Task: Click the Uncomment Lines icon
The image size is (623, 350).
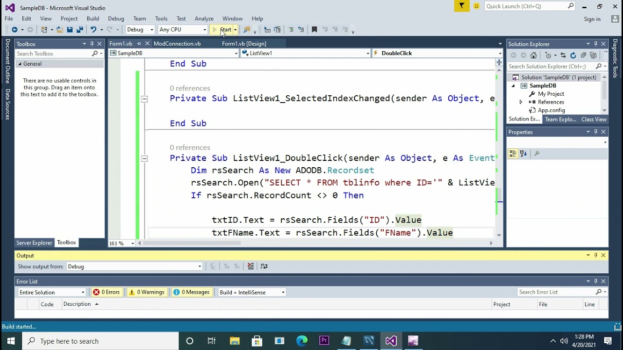Action: pos(301,30)
